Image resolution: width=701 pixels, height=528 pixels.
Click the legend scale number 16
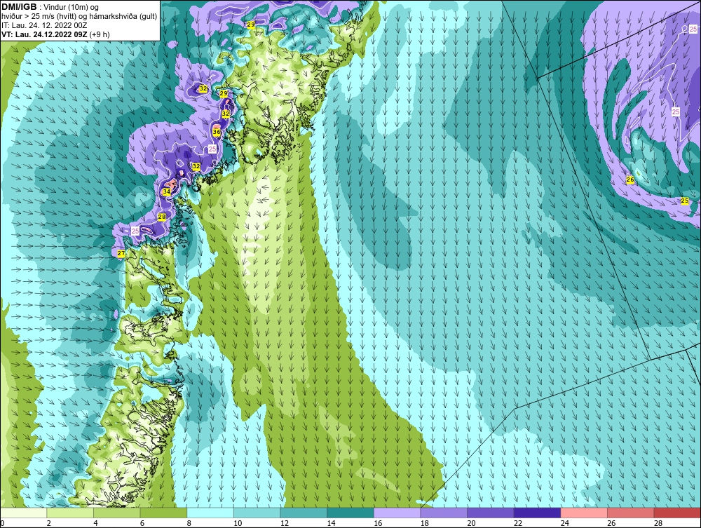[x=378, y=523]
